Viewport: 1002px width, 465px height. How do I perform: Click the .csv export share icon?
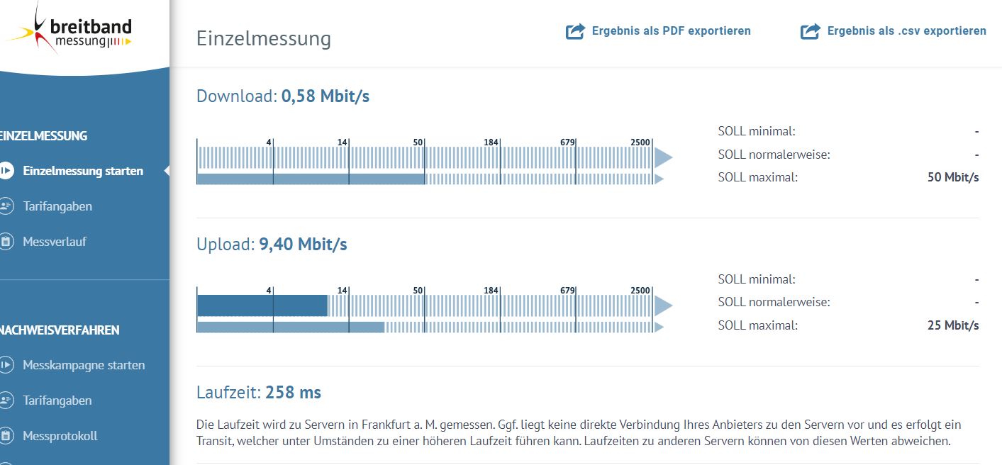tap(810, 31)
